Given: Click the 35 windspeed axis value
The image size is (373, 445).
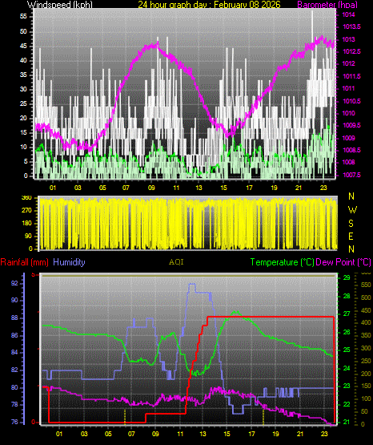Looking at the screenshot, I should coord(23,75).
